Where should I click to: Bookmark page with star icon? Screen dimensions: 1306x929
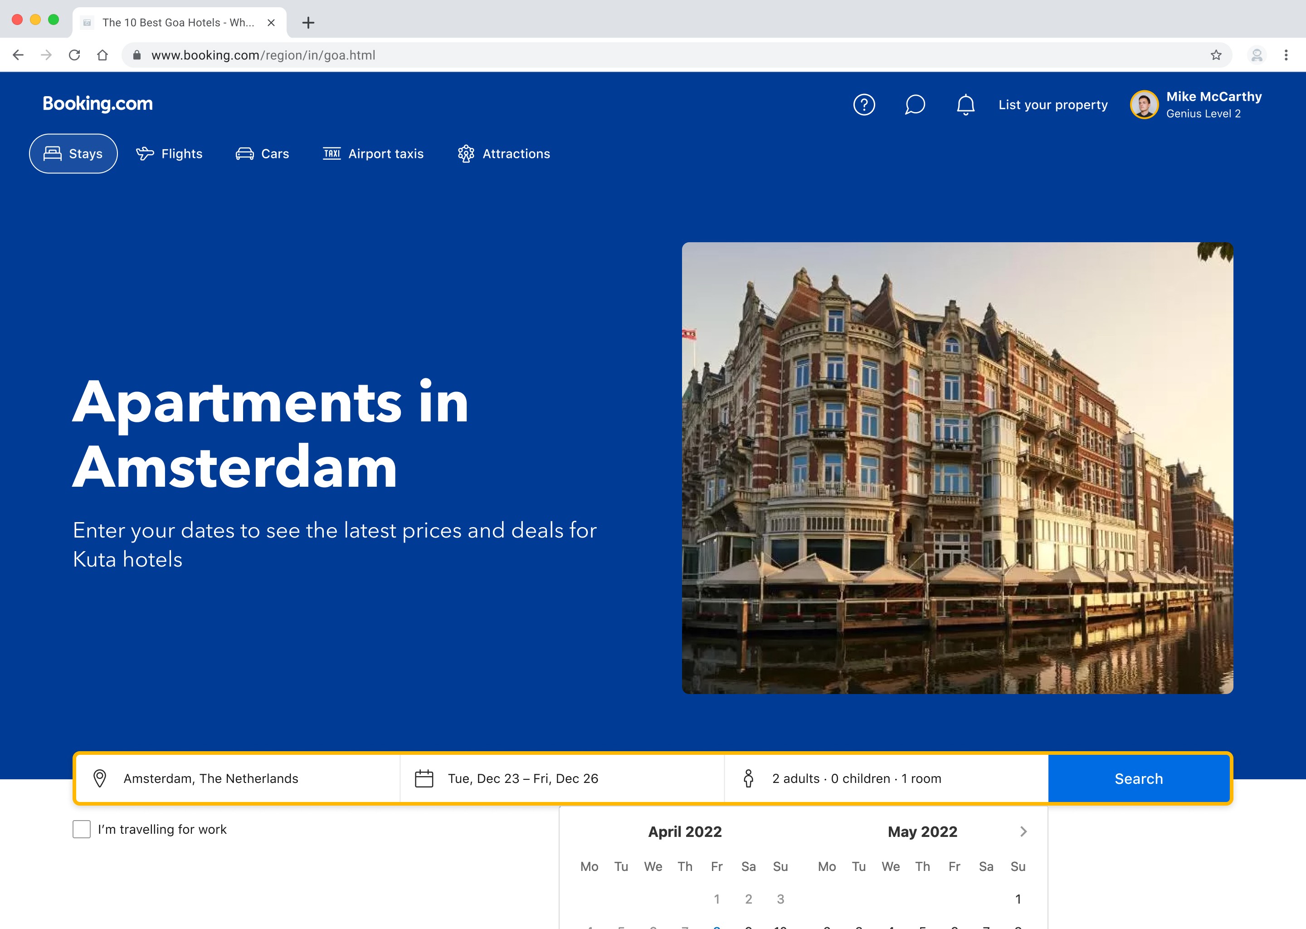(1216, 55)
